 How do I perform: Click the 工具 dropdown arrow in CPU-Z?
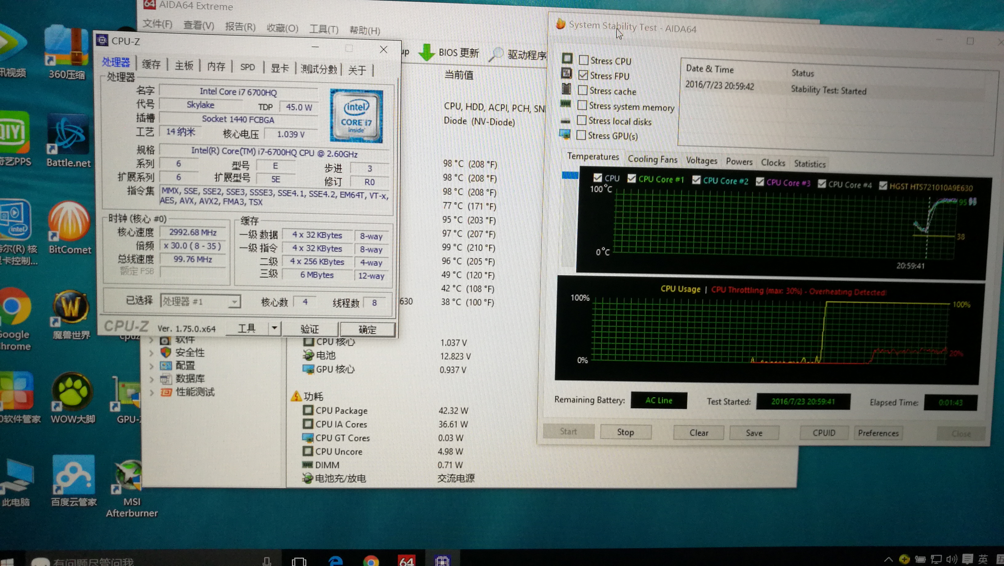pyautogui.click(x=275, y=328)
